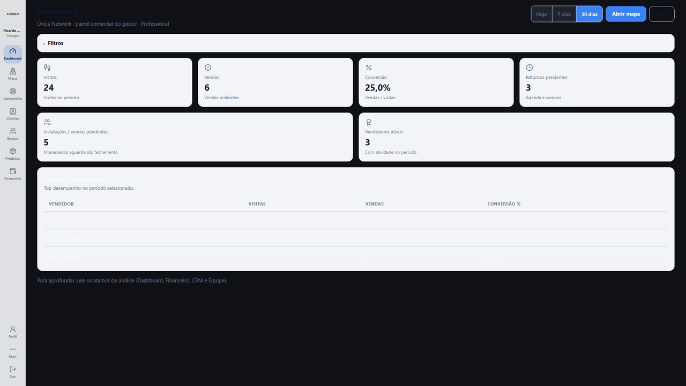Open the Dashboard icon in the sidebar

(13, 54)
